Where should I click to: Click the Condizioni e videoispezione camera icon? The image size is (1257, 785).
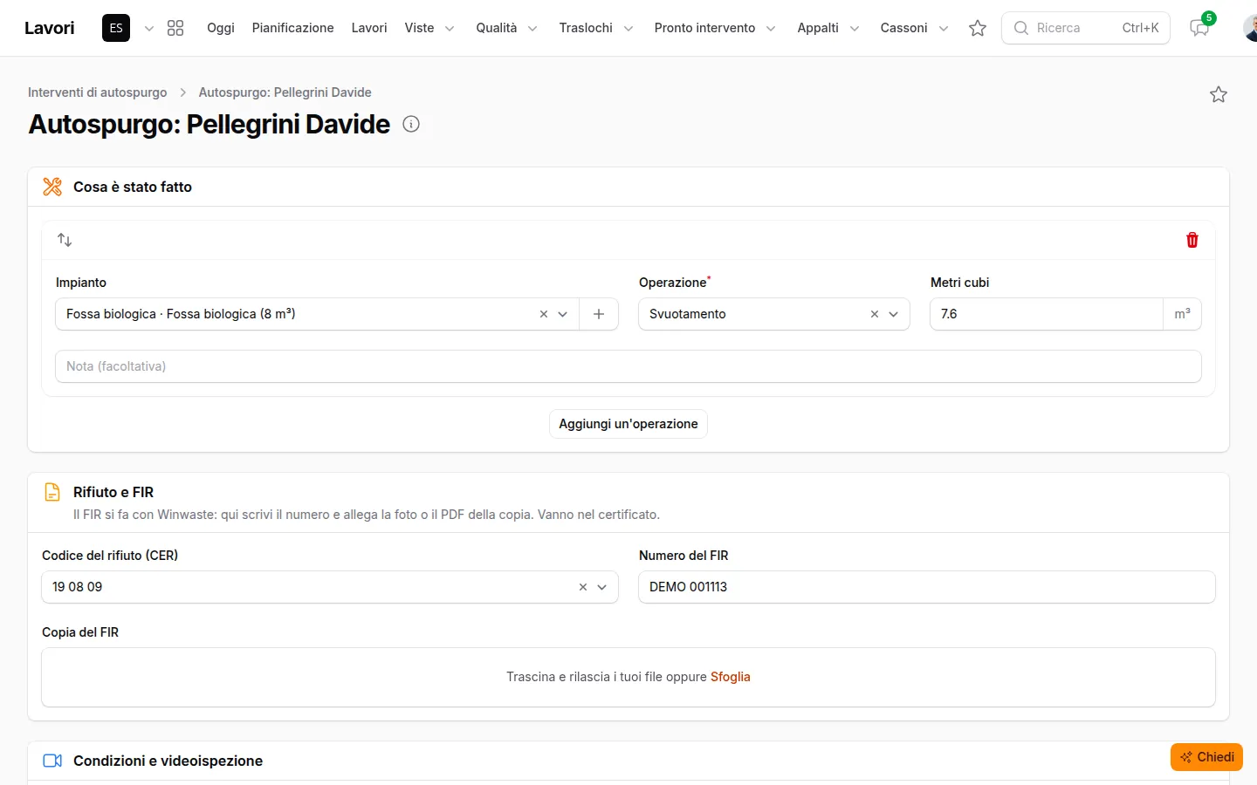pos(52,761)
